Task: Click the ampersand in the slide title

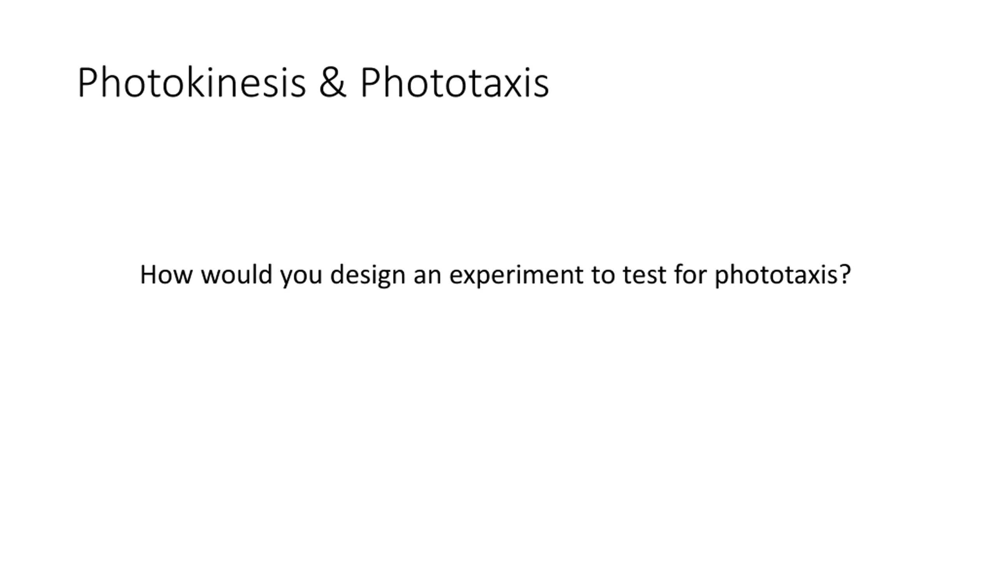Action: tap(332, 83)
